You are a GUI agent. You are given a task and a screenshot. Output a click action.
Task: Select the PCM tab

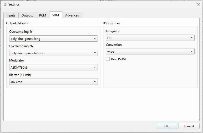point(43,15)
